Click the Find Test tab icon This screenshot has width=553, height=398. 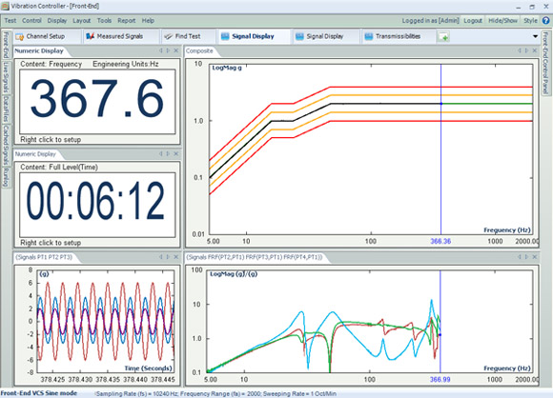coord(168,36)
